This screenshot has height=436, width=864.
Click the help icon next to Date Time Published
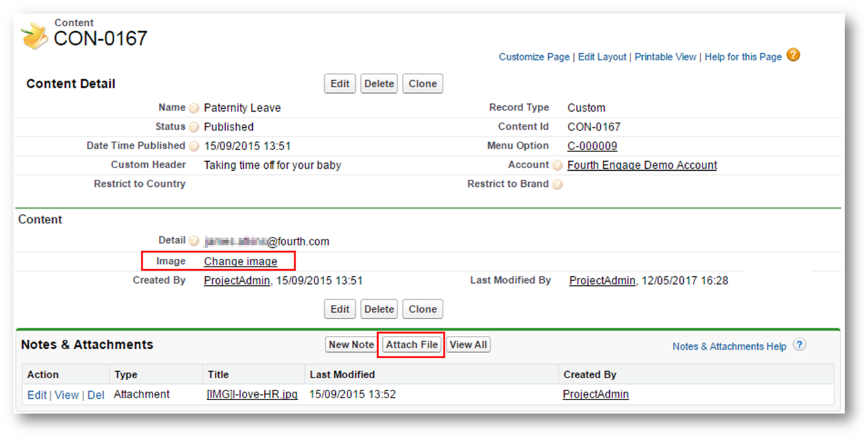pos(194,146)
